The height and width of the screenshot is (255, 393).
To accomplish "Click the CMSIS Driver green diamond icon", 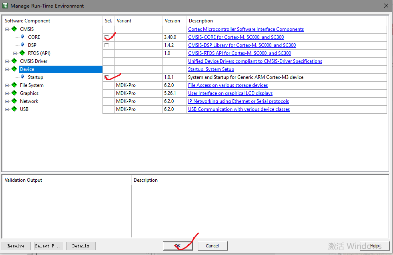I will (x=14, y=61).
